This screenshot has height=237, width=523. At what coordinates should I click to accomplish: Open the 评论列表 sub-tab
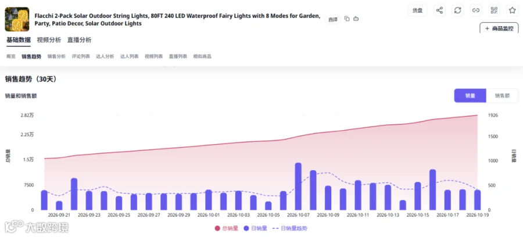click(81, 56)
